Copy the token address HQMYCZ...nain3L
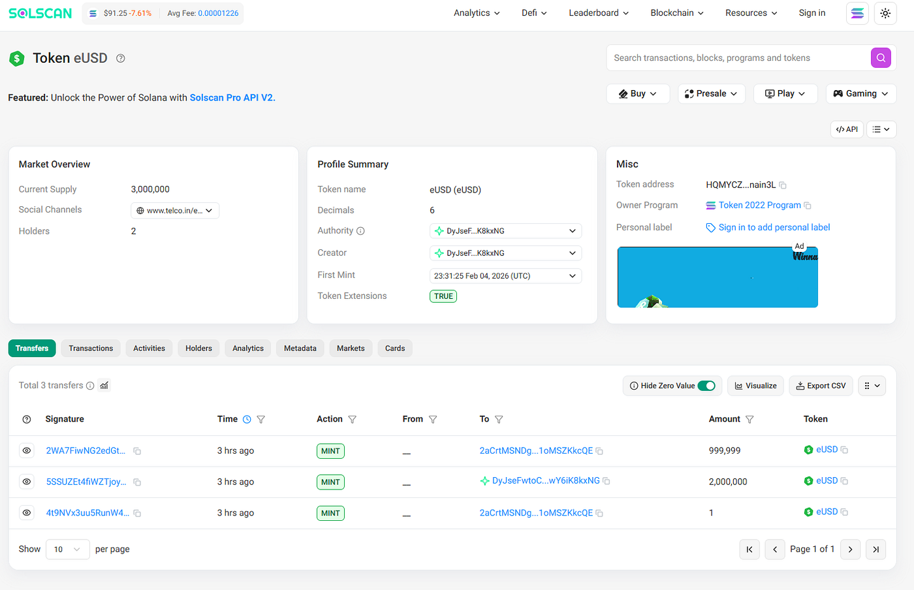 [x=783, y=185]
